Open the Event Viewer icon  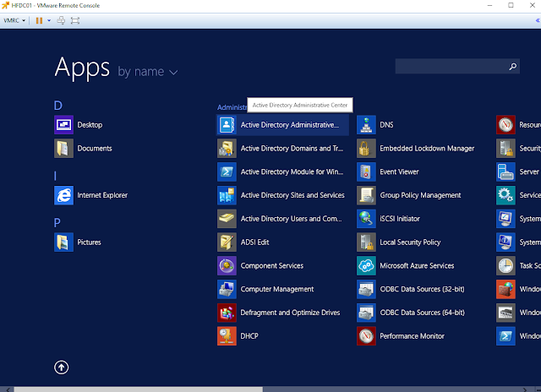click(x=366, y=171)
